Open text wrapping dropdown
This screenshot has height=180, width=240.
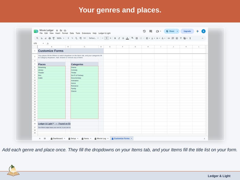(x=158, y=38)
